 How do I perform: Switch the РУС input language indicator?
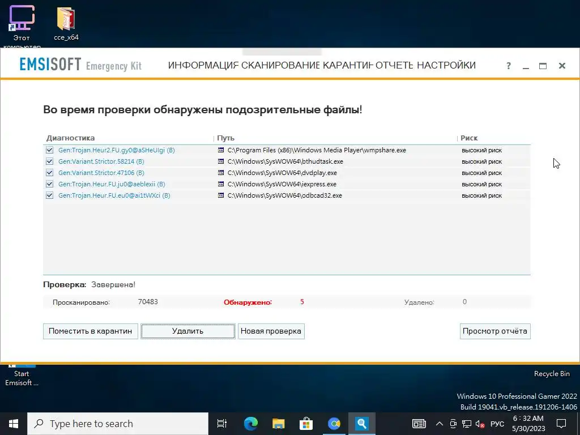[x=497, y=424]
